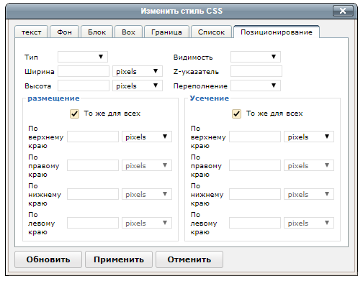Close the Изменить стиль CSS dialog

coord(343,11)
